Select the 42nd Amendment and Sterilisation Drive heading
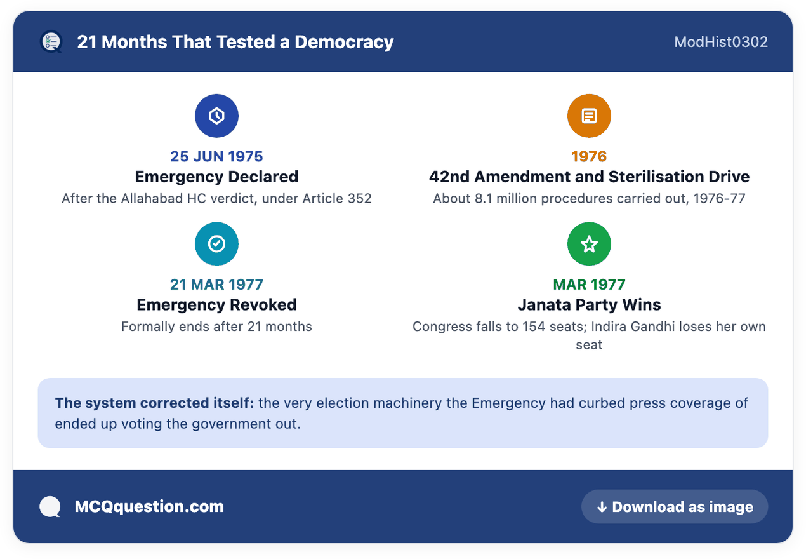 (x=589, y=177)
